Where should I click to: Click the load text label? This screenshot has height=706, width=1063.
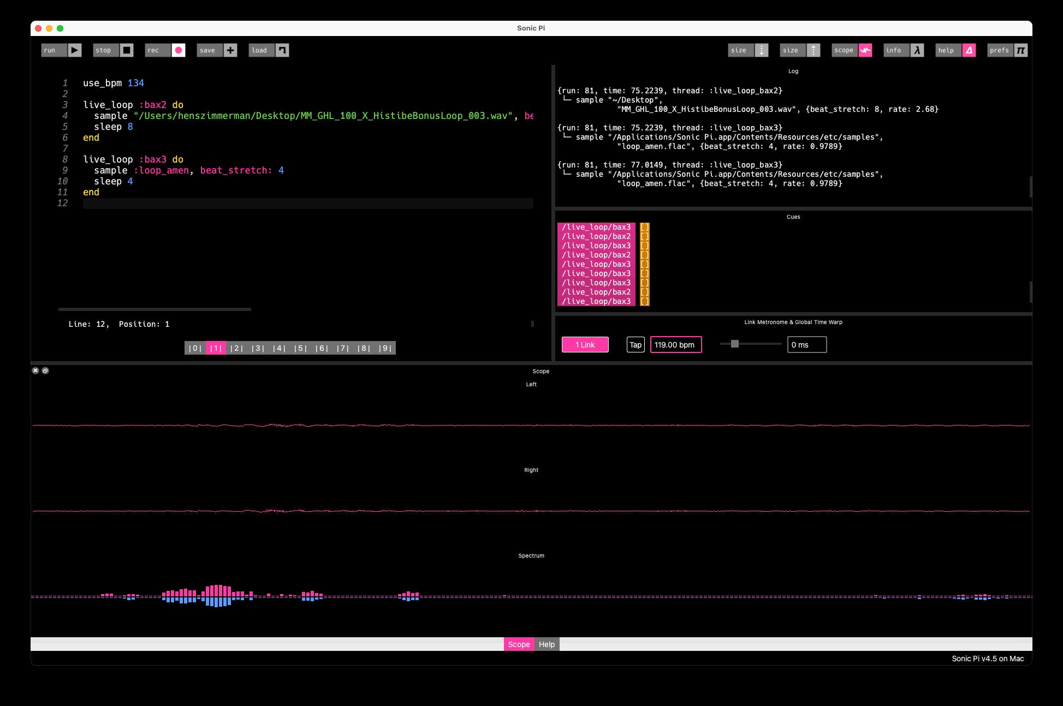pos(262,50)
